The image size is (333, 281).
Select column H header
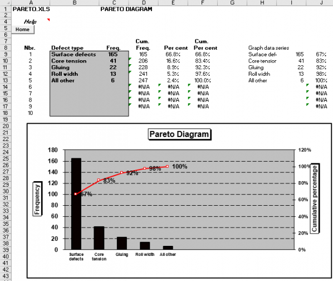(x=262, y=3)
